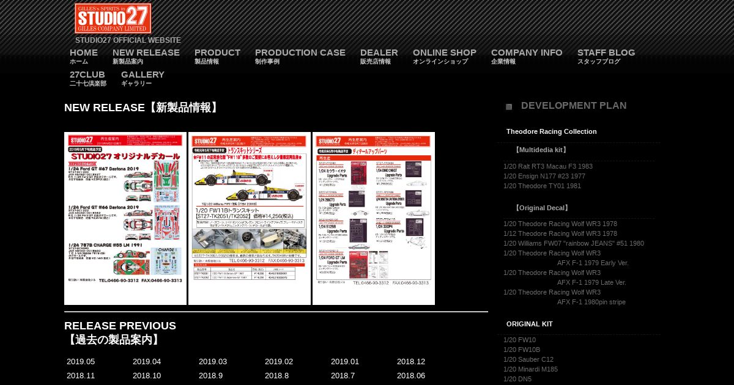Click the ORIGINAL KIT heading
The image size is (734, 385).
pos(530,324)
